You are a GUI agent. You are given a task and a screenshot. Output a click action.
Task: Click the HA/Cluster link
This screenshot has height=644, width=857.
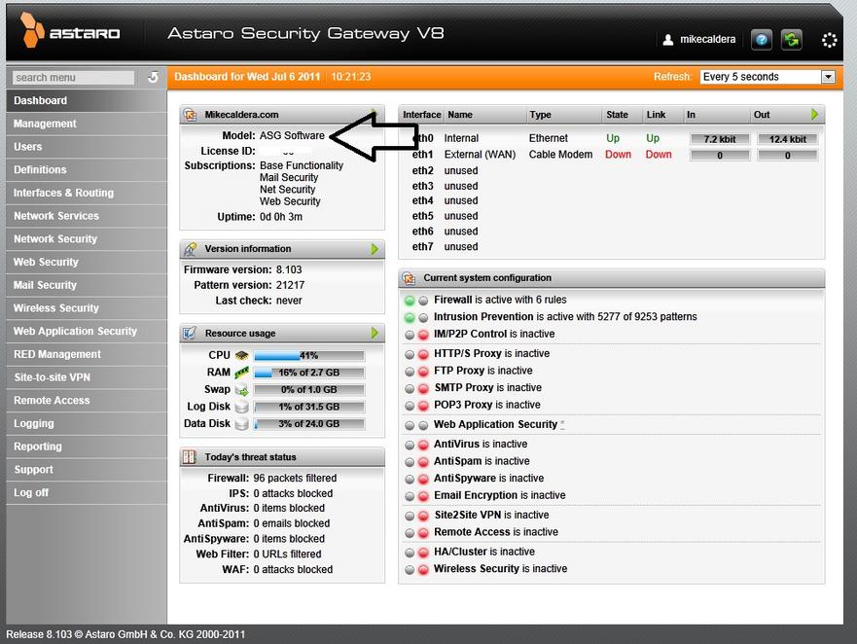[x=460, y=552]
